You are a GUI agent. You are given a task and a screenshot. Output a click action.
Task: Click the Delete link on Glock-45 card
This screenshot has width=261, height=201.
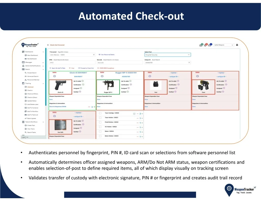coord(55,72)
